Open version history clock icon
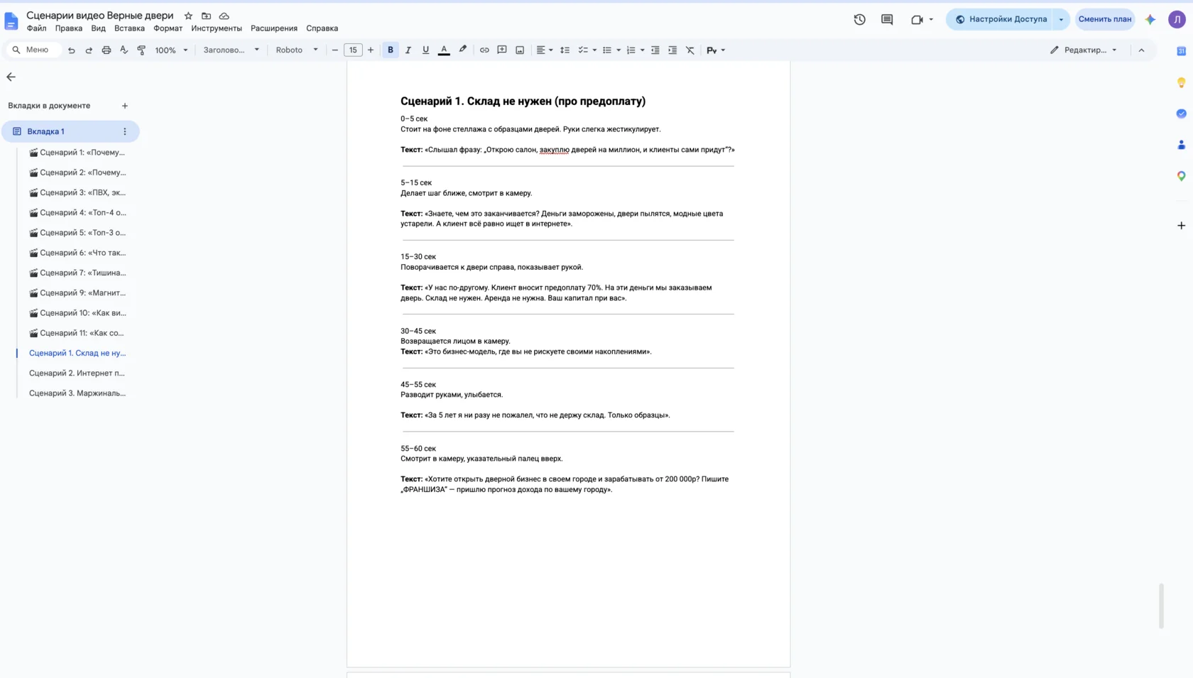 coord(859,19)
